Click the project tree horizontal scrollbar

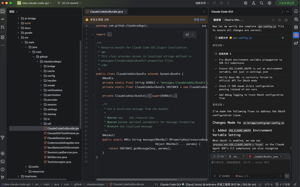click(37, 180)
